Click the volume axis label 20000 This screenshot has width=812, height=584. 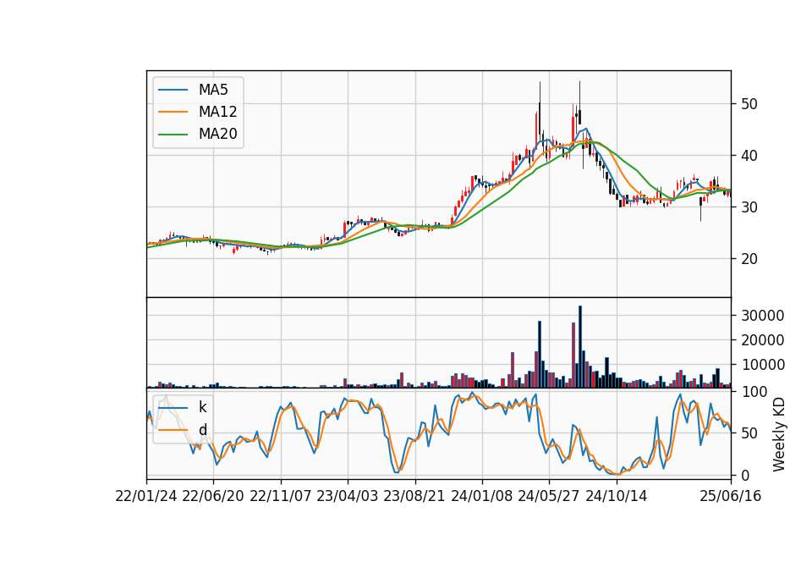click(x=762, y=340)
